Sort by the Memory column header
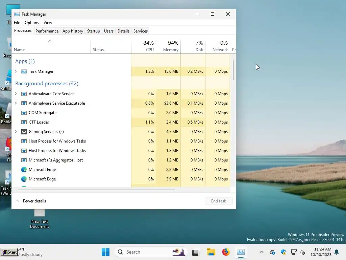 pos(168,46)
